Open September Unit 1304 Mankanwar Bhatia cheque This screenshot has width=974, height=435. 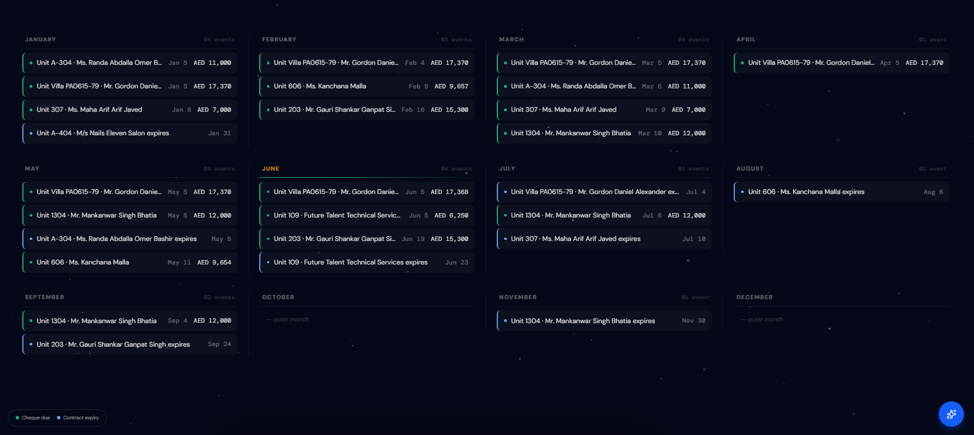(130, 321)
